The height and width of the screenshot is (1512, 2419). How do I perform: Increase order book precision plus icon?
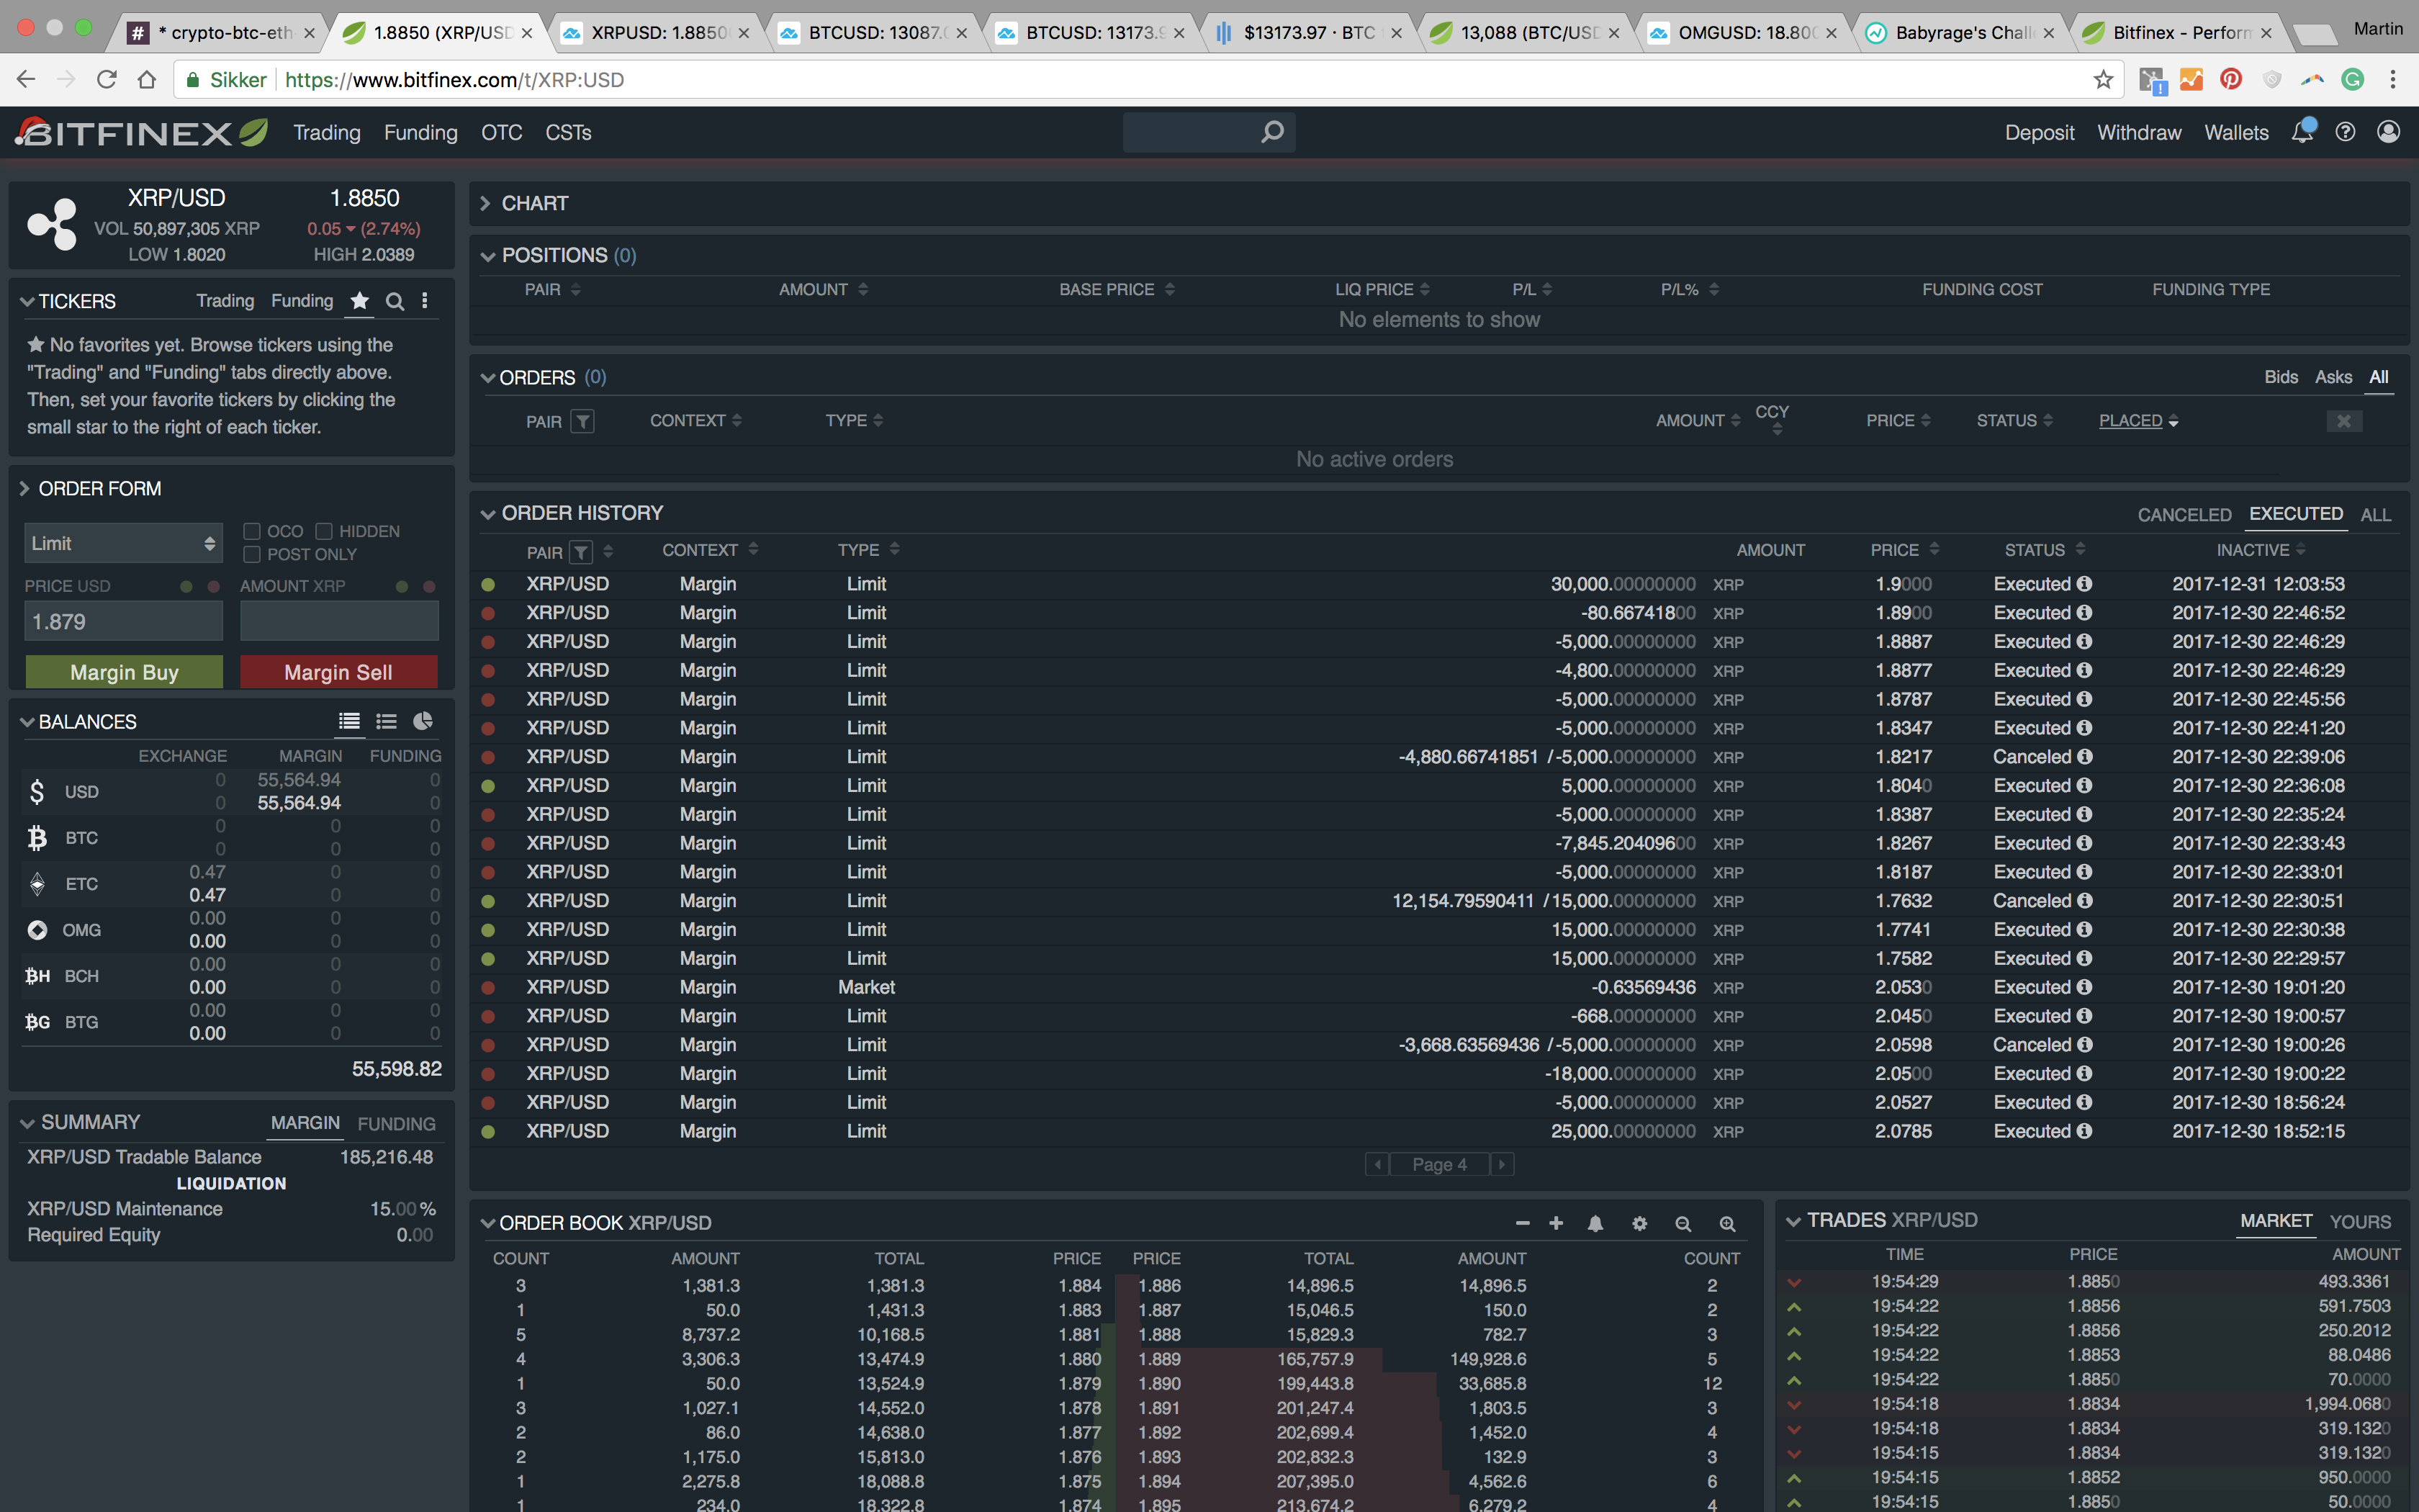[1557, 1223]
